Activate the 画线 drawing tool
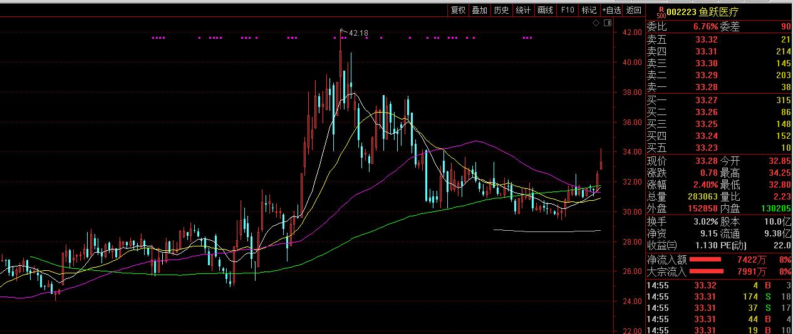Image resolution: width=793 pixels, height=334 pixels. [x=546, y=10]
